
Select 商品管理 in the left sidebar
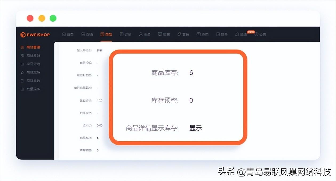[x=30, y=47]
